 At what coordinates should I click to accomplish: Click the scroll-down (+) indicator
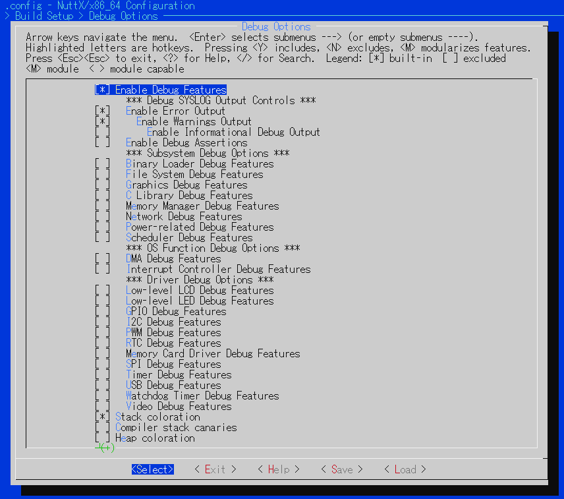107,448
